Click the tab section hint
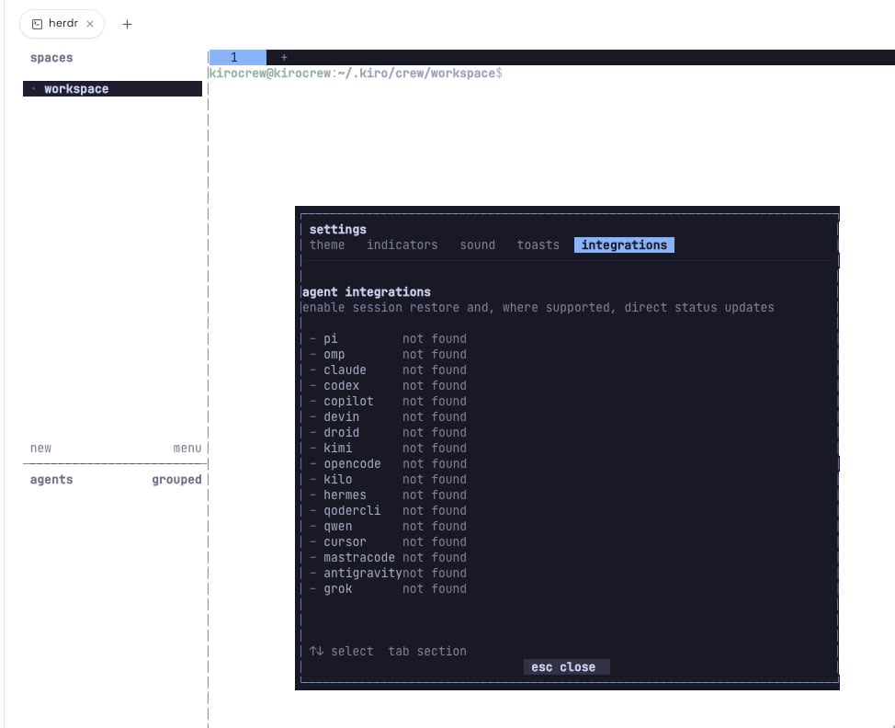The height and width of the screenshot is (728, 895). [x=427, y=651]
